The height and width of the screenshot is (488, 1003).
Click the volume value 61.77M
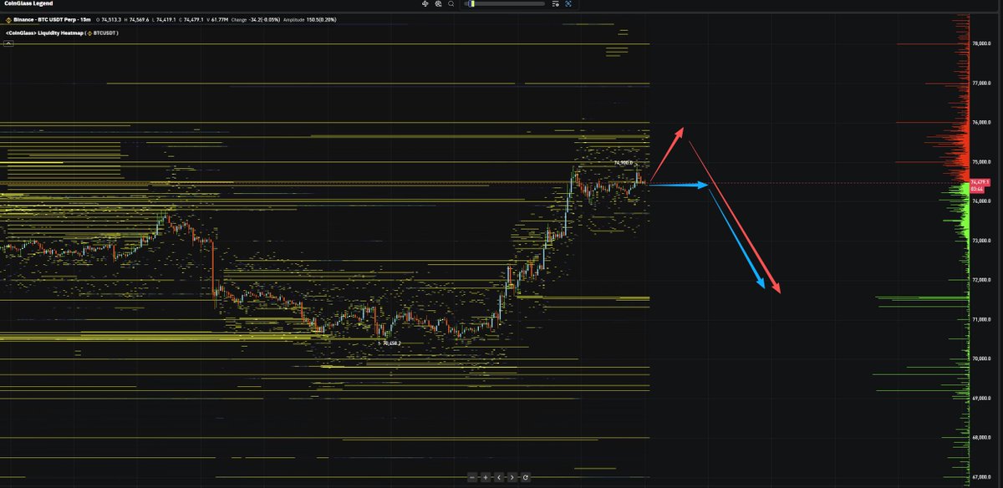[x=219, y=20]
